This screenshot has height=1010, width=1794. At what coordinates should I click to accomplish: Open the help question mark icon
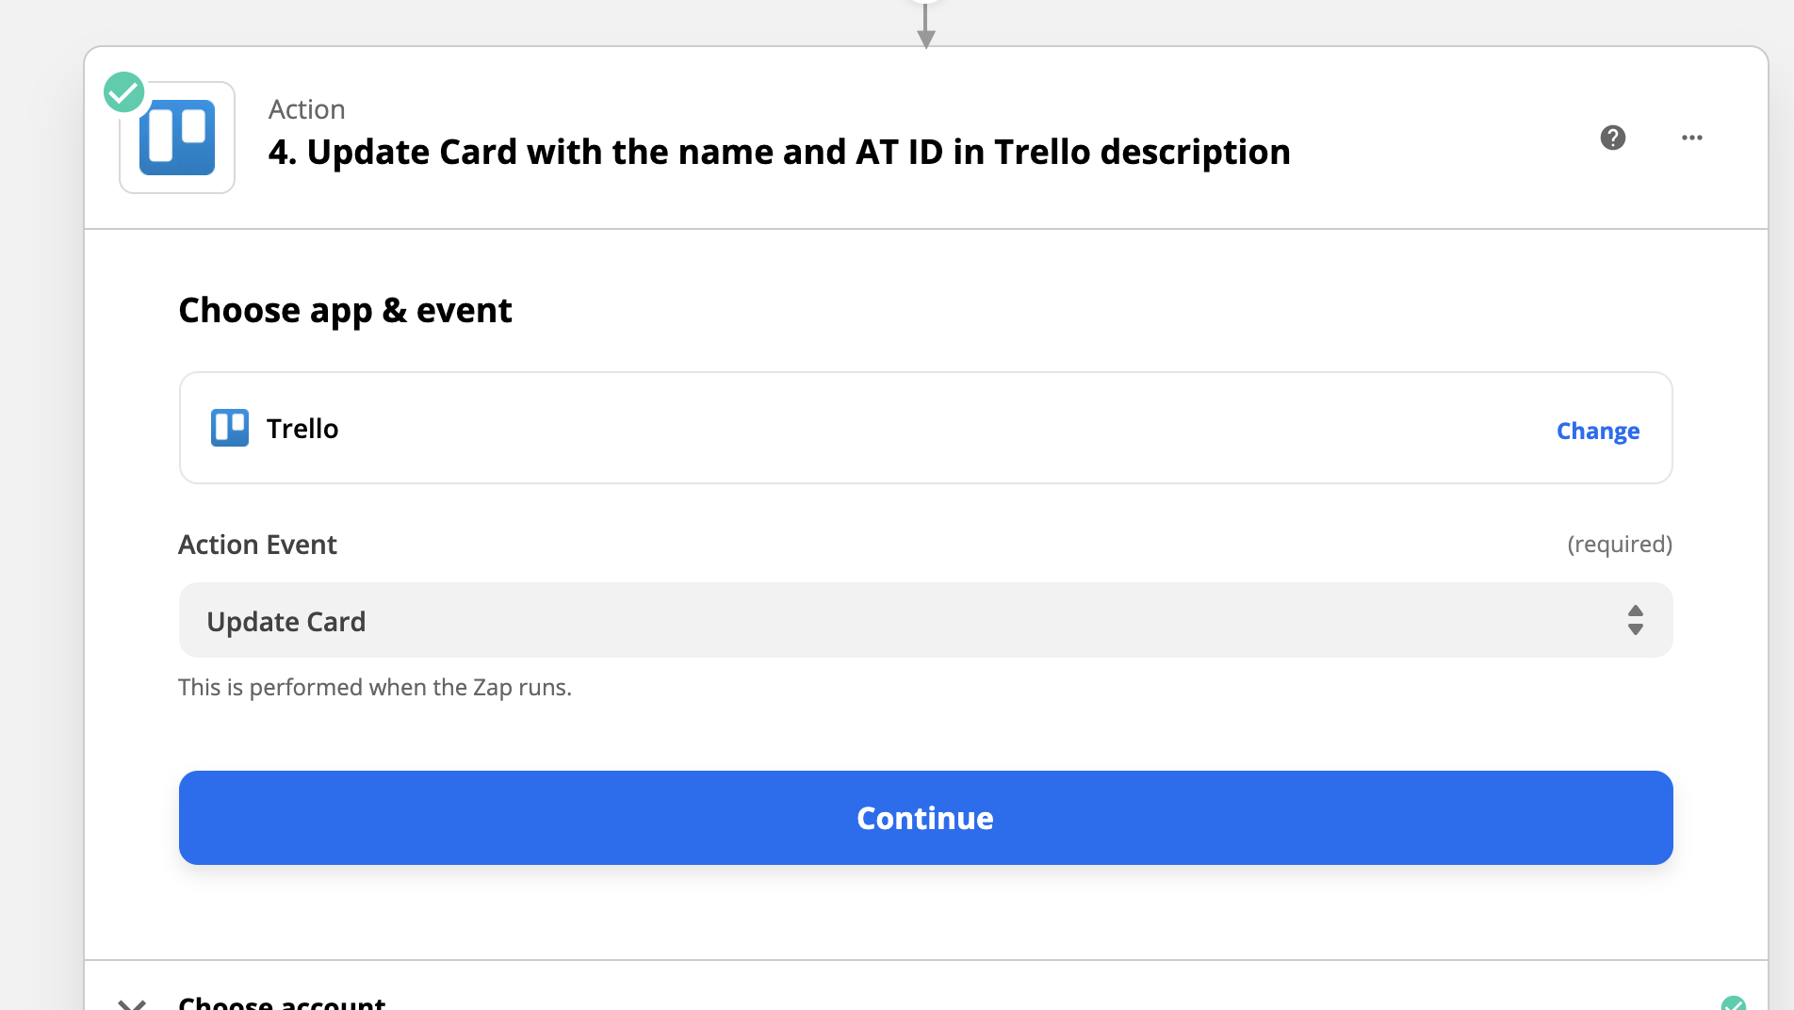(x=1613, y=138)
